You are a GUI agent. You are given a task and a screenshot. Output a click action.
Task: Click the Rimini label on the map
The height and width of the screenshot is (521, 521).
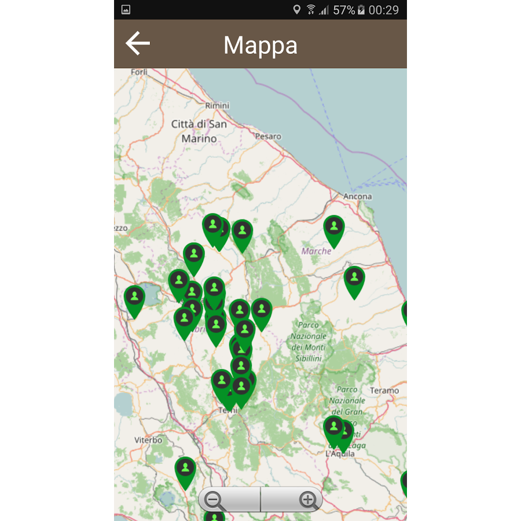click(217, 105)
